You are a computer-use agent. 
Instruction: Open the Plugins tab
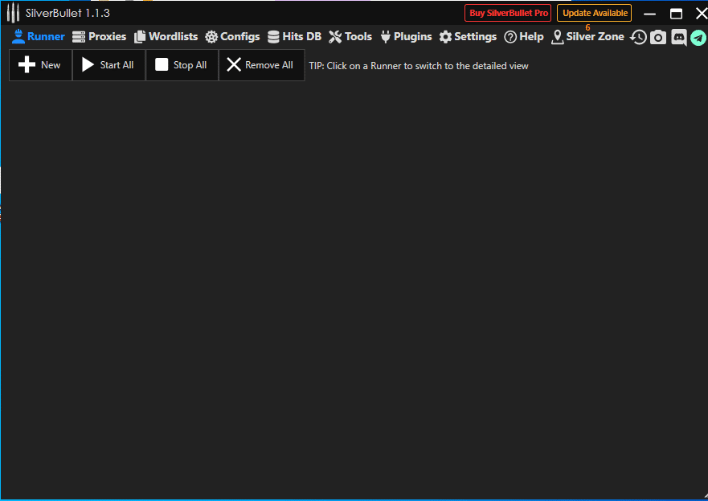pyautogui.click(x=406, y=37)
